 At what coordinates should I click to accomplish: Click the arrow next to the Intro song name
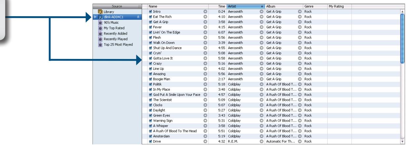[205, 12]
